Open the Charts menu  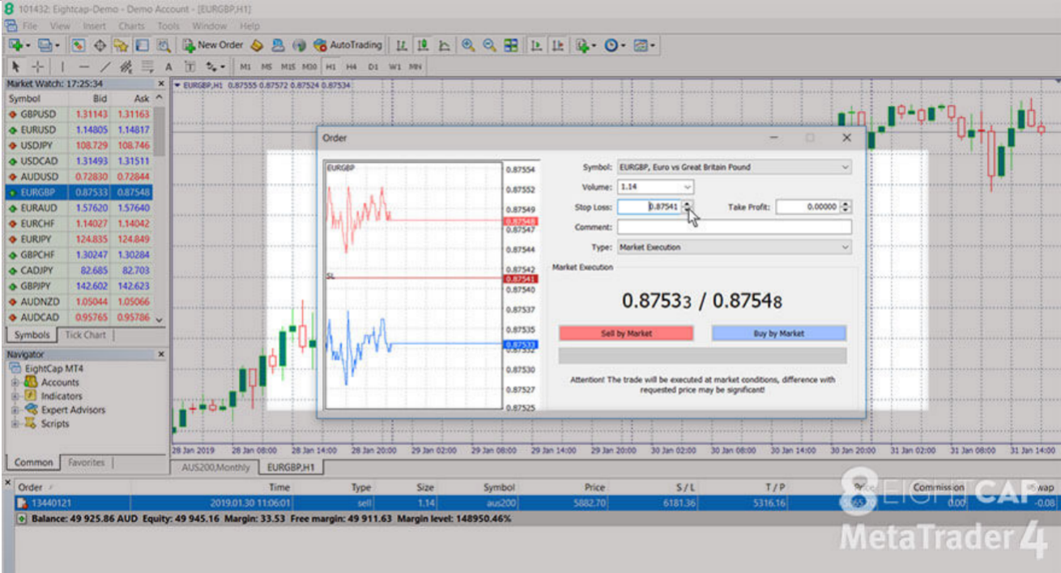(131, 26)
